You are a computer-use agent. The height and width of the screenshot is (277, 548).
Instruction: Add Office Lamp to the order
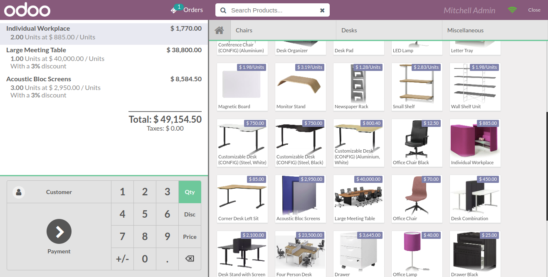[417, 254]
